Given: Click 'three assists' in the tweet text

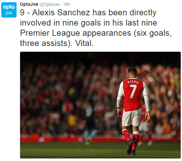Looking at the screenshot, I should point(44,43).
